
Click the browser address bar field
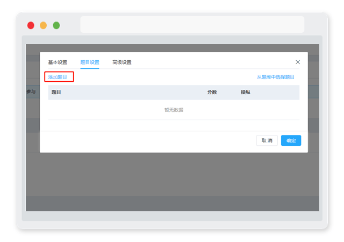click(x=192, y=24)
